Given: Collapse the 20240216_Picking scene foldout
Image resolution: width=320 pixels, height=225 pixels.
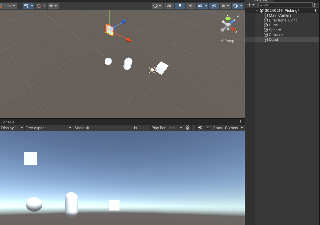Looking at the screenshot, I should (x=257, y=11).
